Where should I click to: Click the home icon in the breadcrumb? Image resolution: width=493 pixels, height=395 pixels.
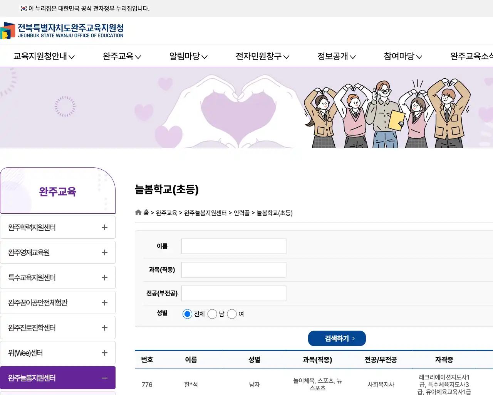pos(138,212)
